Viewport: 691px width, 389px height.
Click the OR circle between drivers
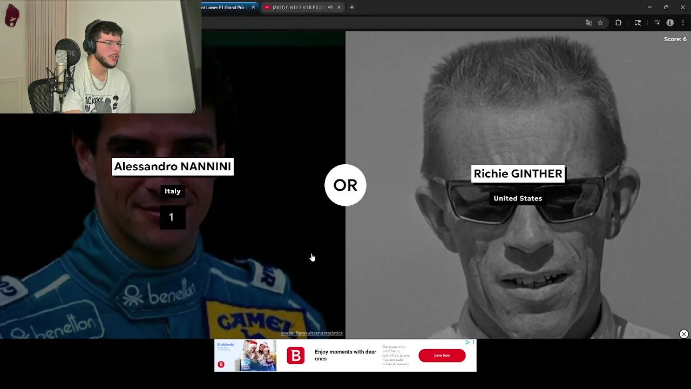pos(345,185)
